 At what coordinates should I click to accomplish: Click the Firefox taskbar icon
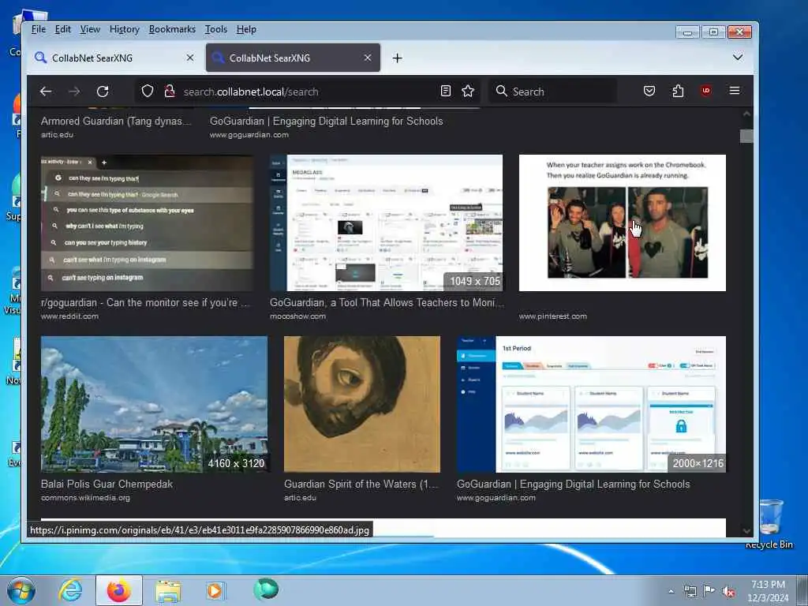point(118,590)
